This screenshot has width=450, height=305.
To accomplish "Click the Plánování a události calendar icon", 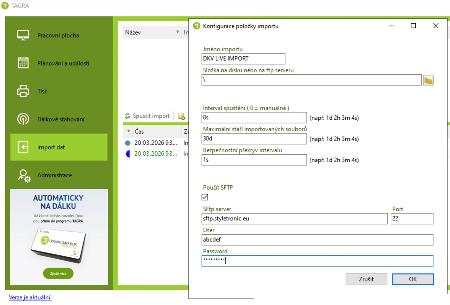I will [23, 63].
